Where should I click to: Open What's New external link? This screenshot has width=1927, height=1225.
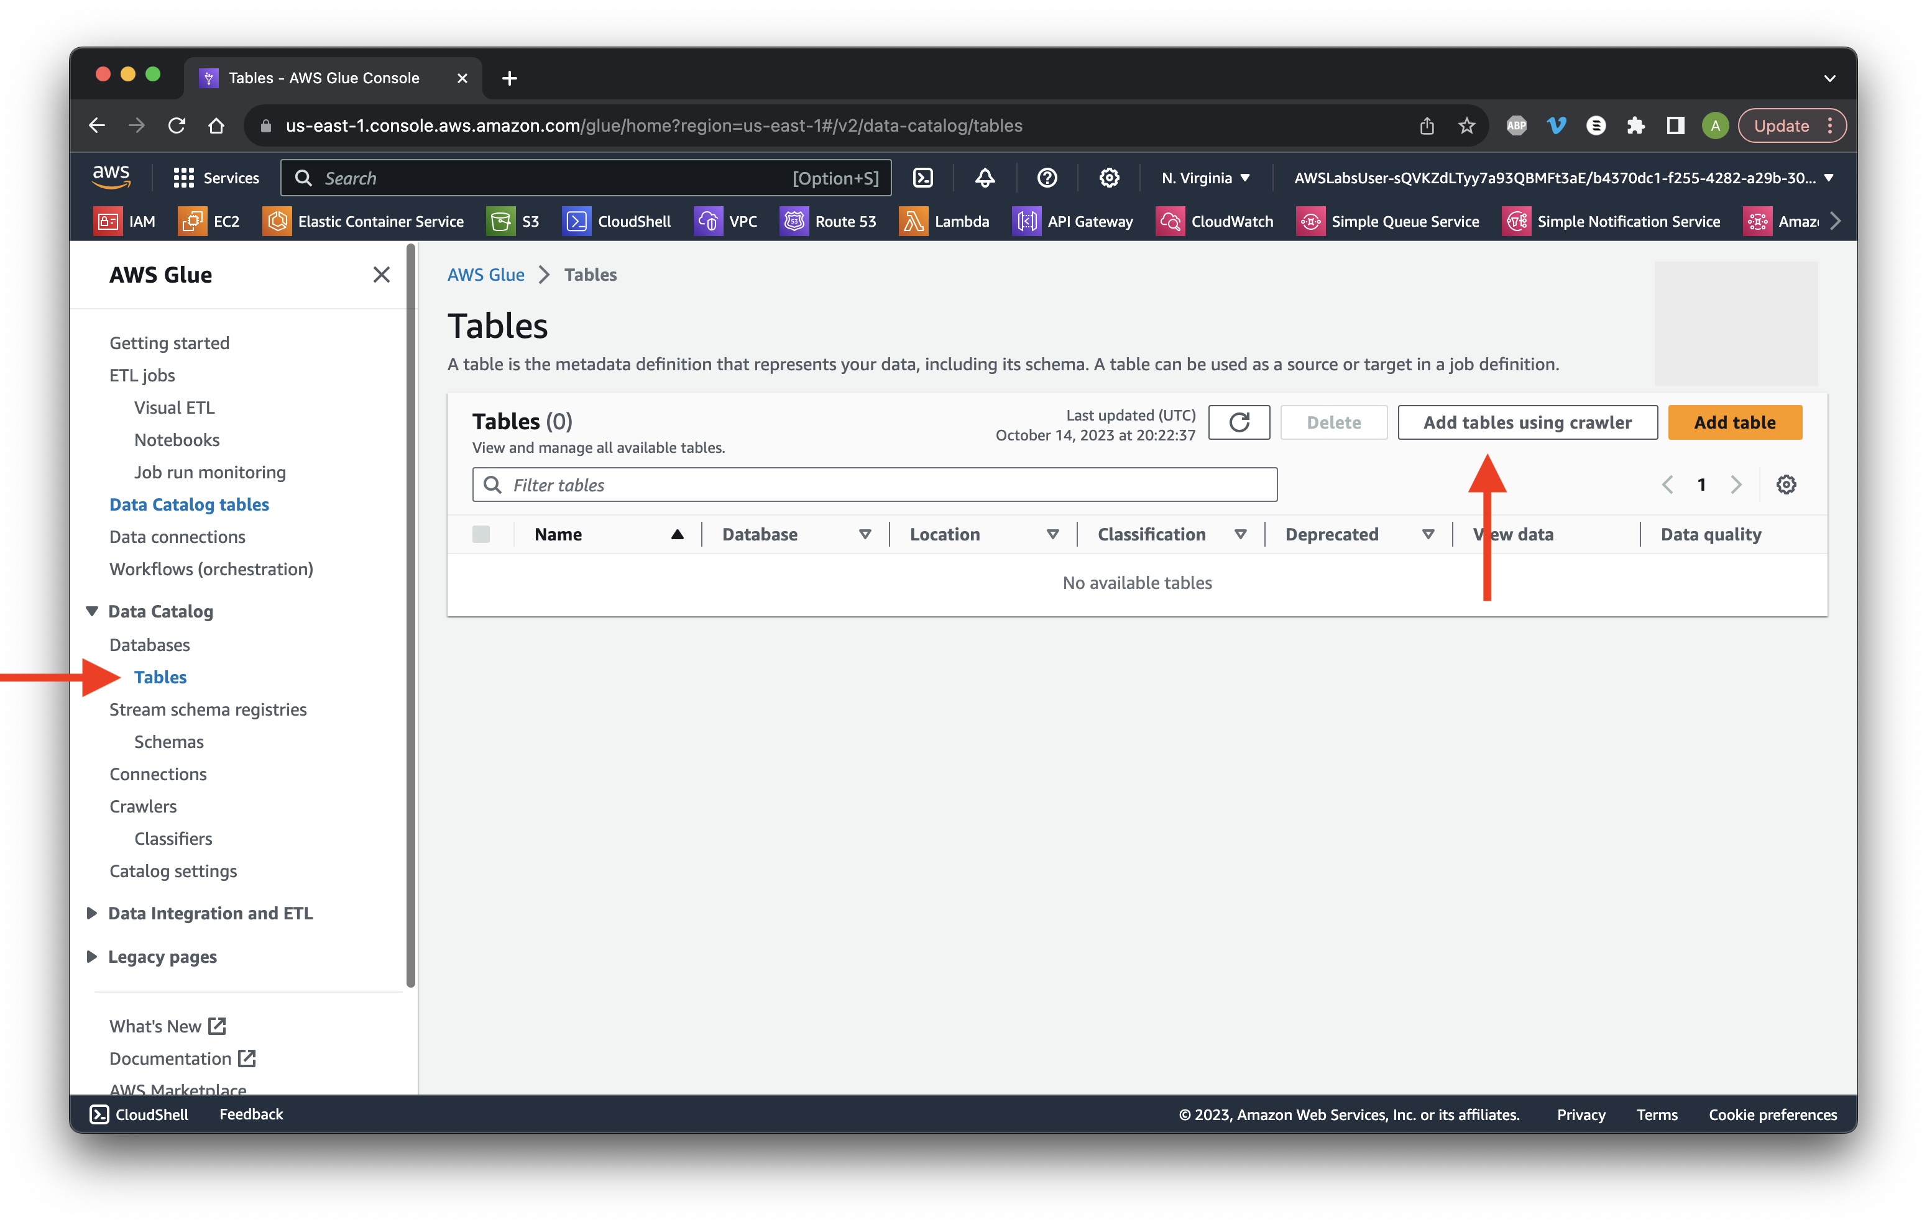(x=168, y=1026)
